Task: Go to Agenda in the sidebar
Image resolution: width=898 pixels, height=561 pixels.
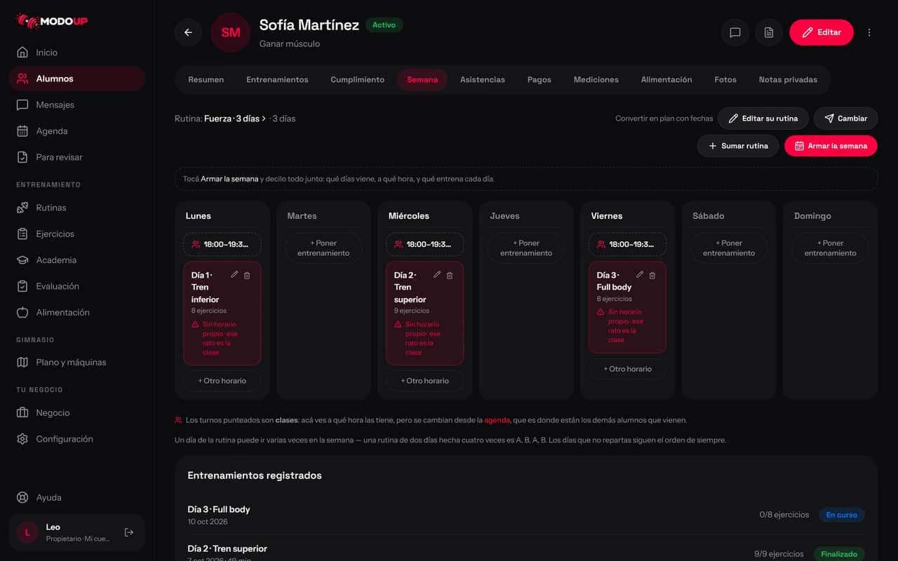Action: pyautogui.click(x=77, y=131)
